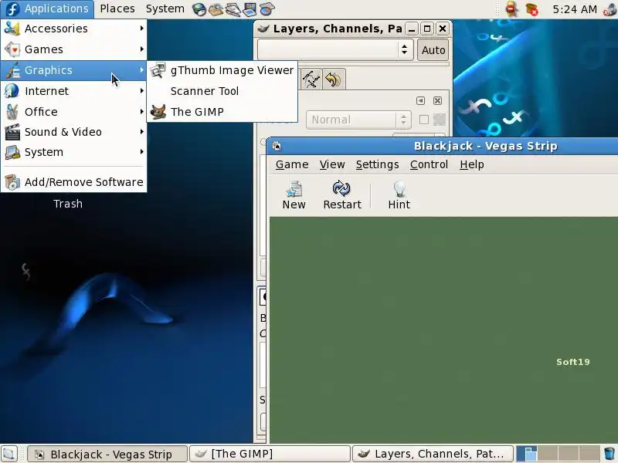Click the 5:24 AM clock
The height and width of the screenshot is (463, 618).
tap(575, 9)
